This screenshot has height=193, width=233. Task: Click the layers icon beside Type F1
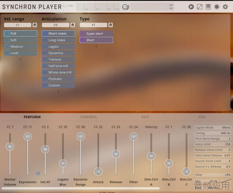point(110,25)
